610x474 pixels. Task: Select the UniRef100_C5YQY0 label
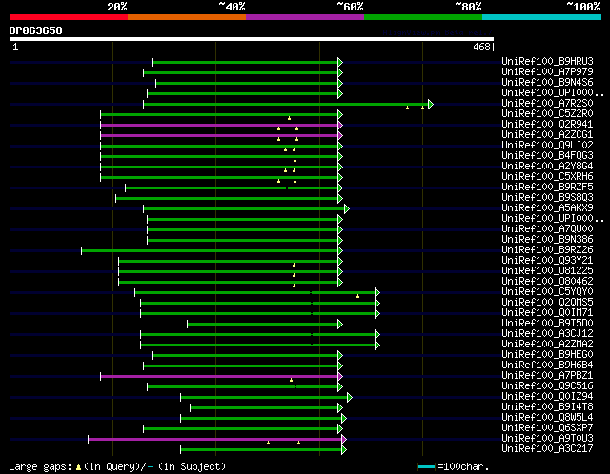coord(547,292)
